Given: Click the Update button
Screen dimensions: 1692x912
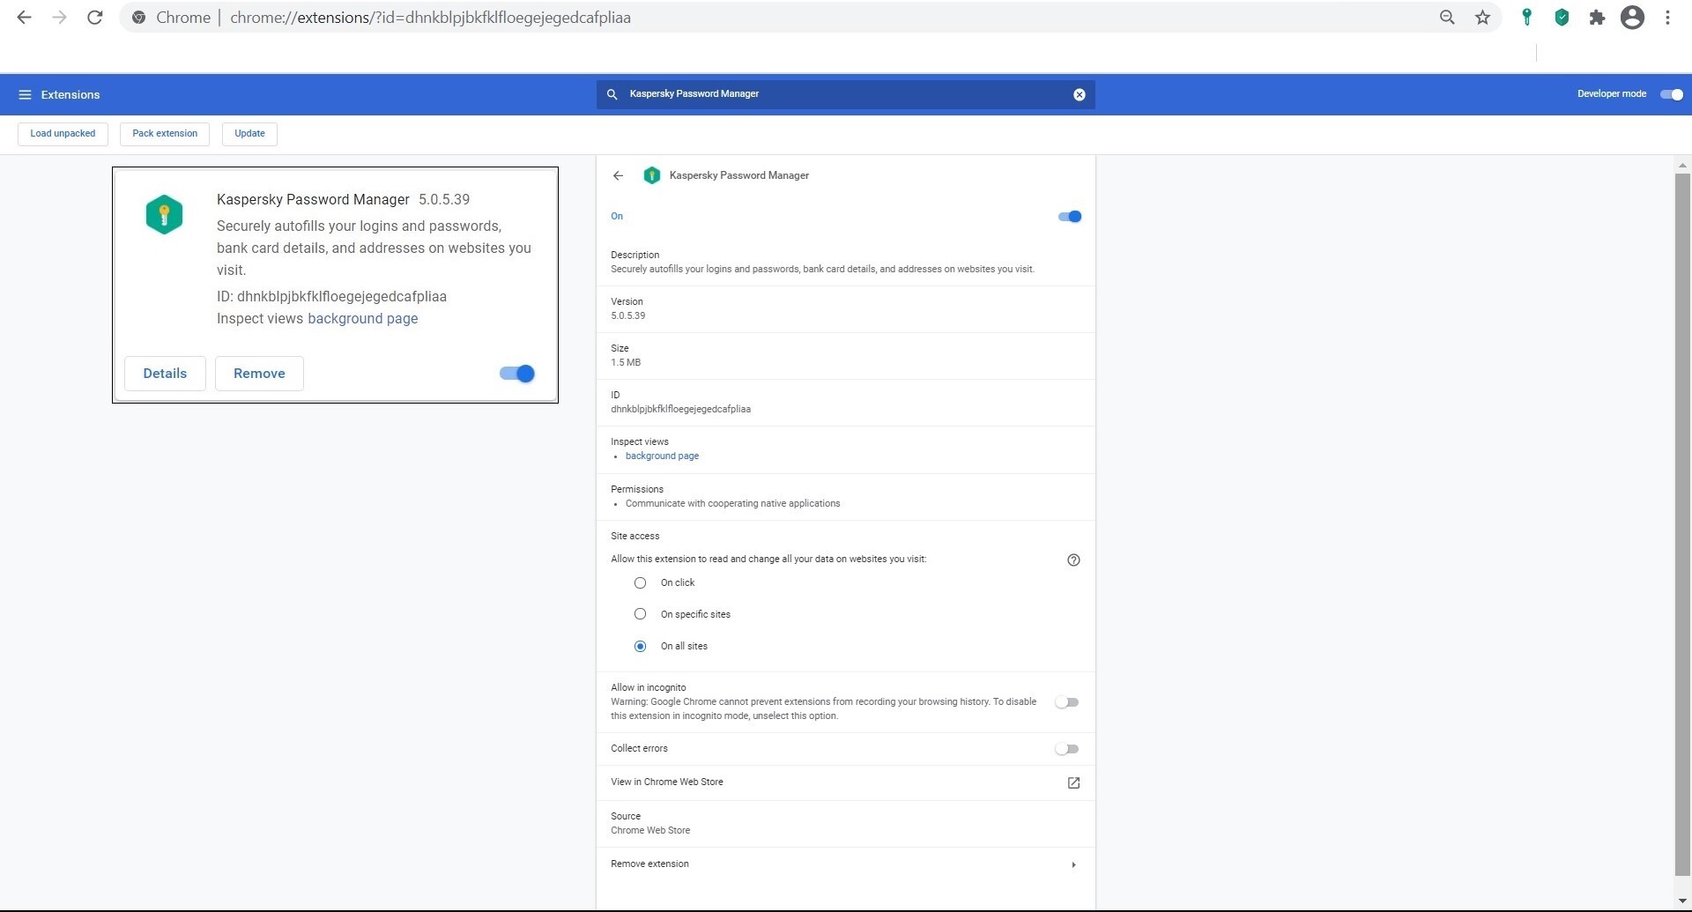Looking at the screenshot, I should click(x=249, y=134).
